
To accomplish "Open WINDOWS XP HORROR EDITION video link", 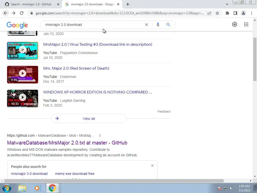I will (97, 92).
